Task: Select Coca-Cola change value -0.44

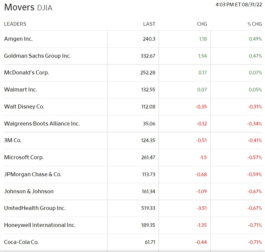Action: pyautogui.click(x=201, y=242)
